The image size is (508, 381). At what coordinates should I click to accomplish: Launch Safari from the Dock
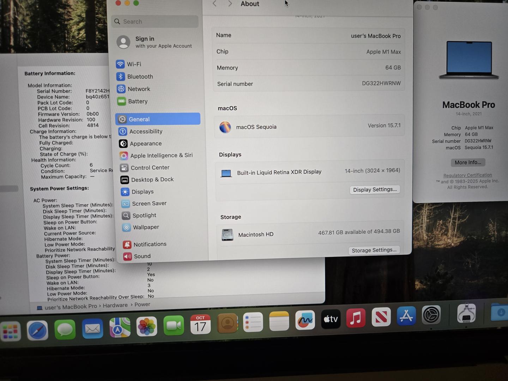37,330
